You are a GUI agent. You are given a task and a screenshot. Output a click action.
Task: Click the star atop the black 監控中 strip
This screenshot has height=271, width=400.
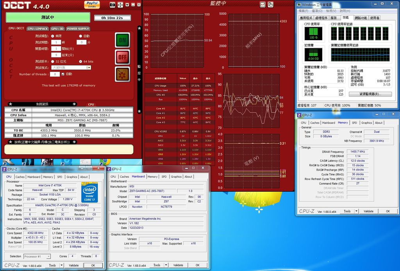tap(139, 28)
